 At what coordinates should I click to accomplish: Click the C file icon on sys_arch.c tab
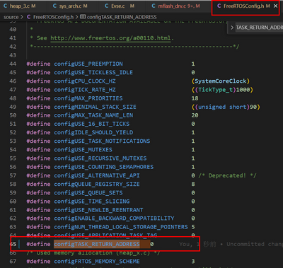[x=54, y=6]
